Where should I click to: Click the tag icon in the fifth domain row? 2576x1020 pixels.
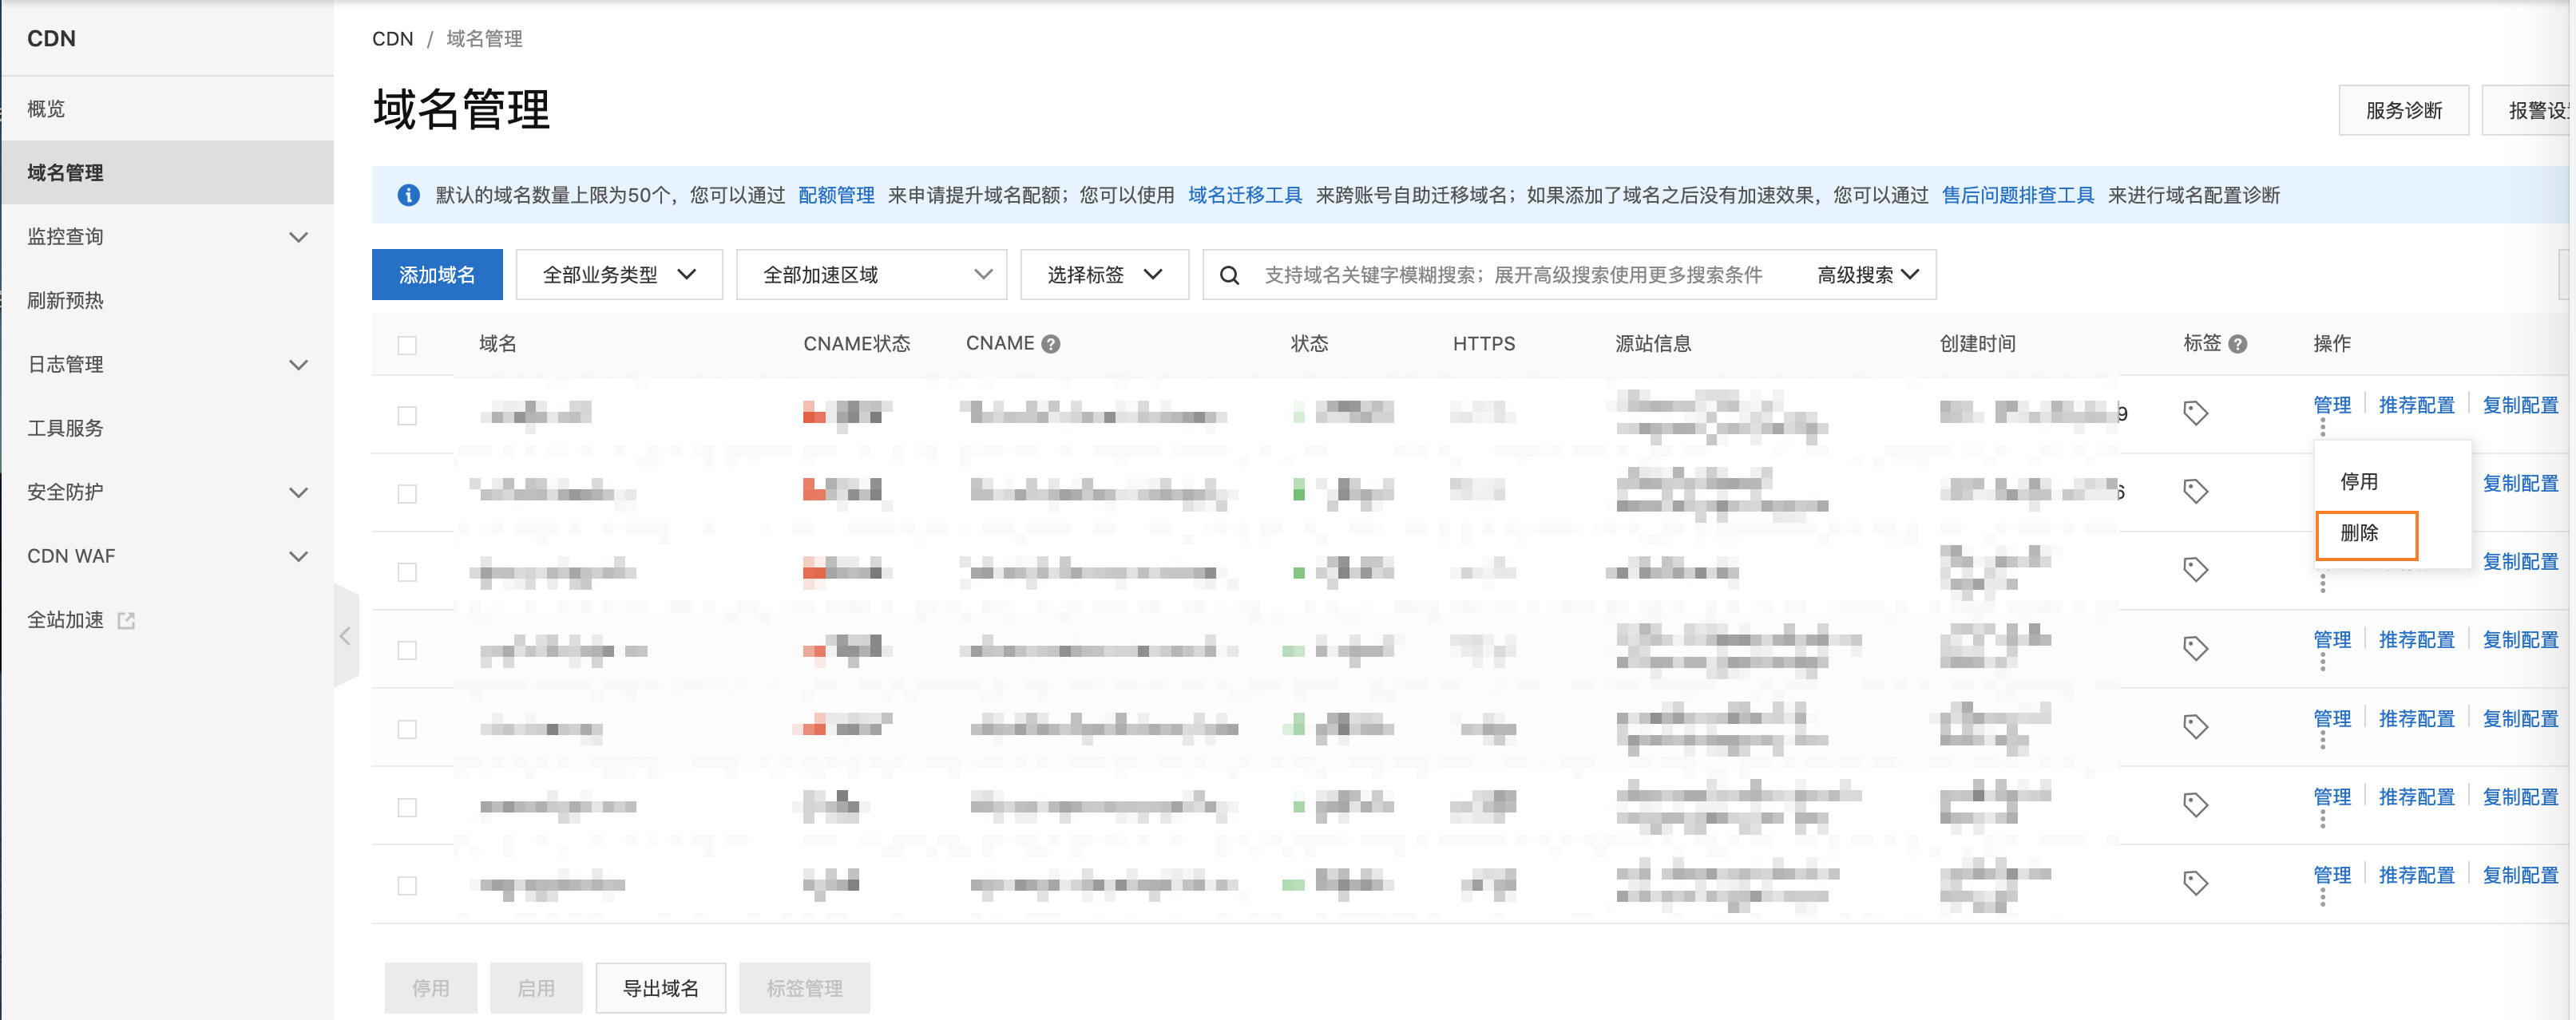pyautogui.click(x=2195, y=726)
